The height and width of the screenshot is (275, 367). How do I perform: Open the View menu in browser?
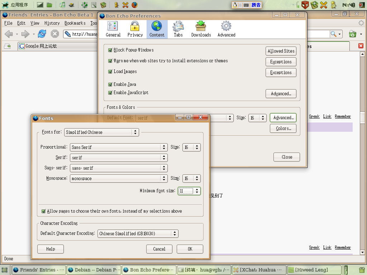tap(35, 23)
